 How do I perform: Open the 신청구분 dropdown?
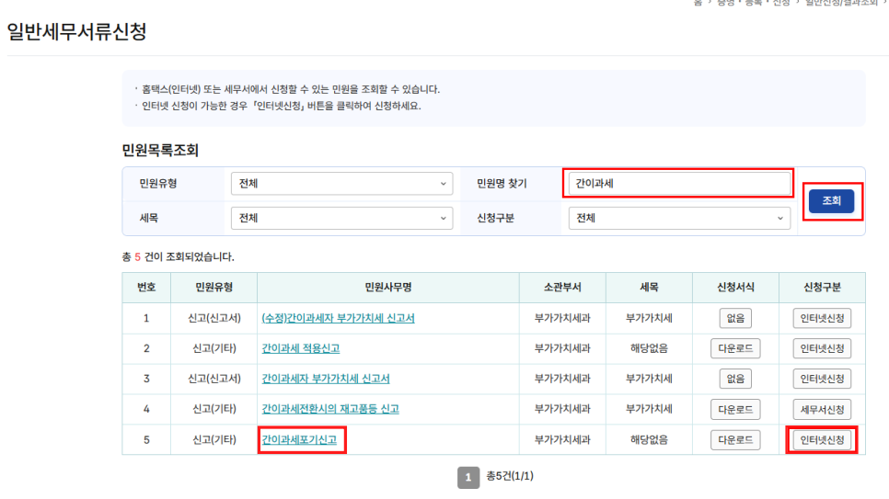(x=679, y=219)
